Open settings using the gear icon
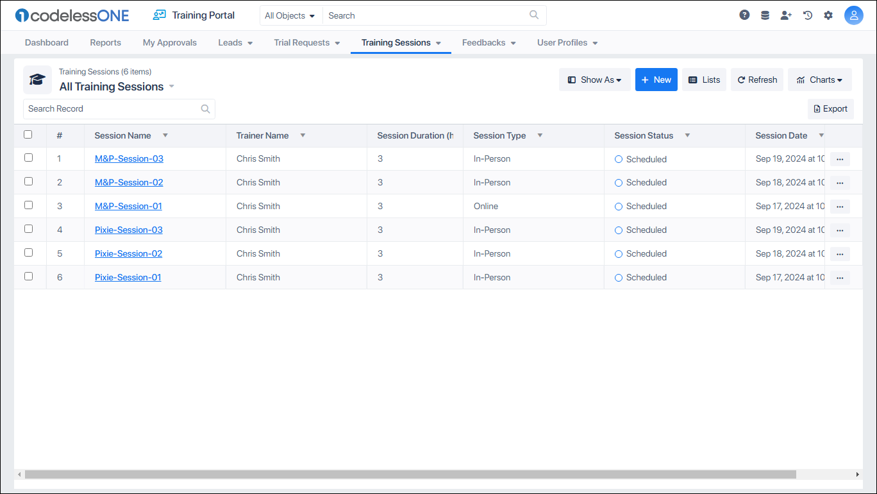The image size is (877, 494). 828,14
